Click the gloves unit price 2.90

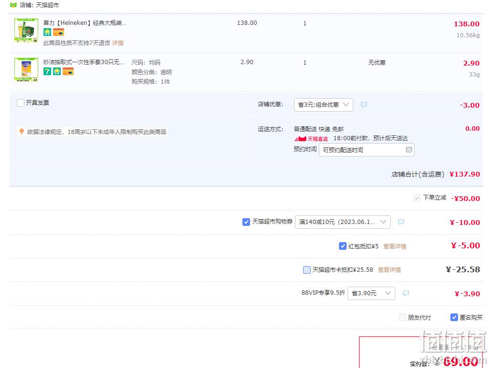coord(247,62)
